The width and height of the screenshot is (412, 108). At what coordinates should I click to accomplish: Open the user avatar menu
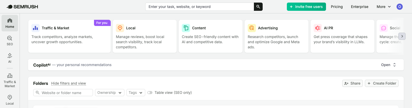[x=399, y=7]
